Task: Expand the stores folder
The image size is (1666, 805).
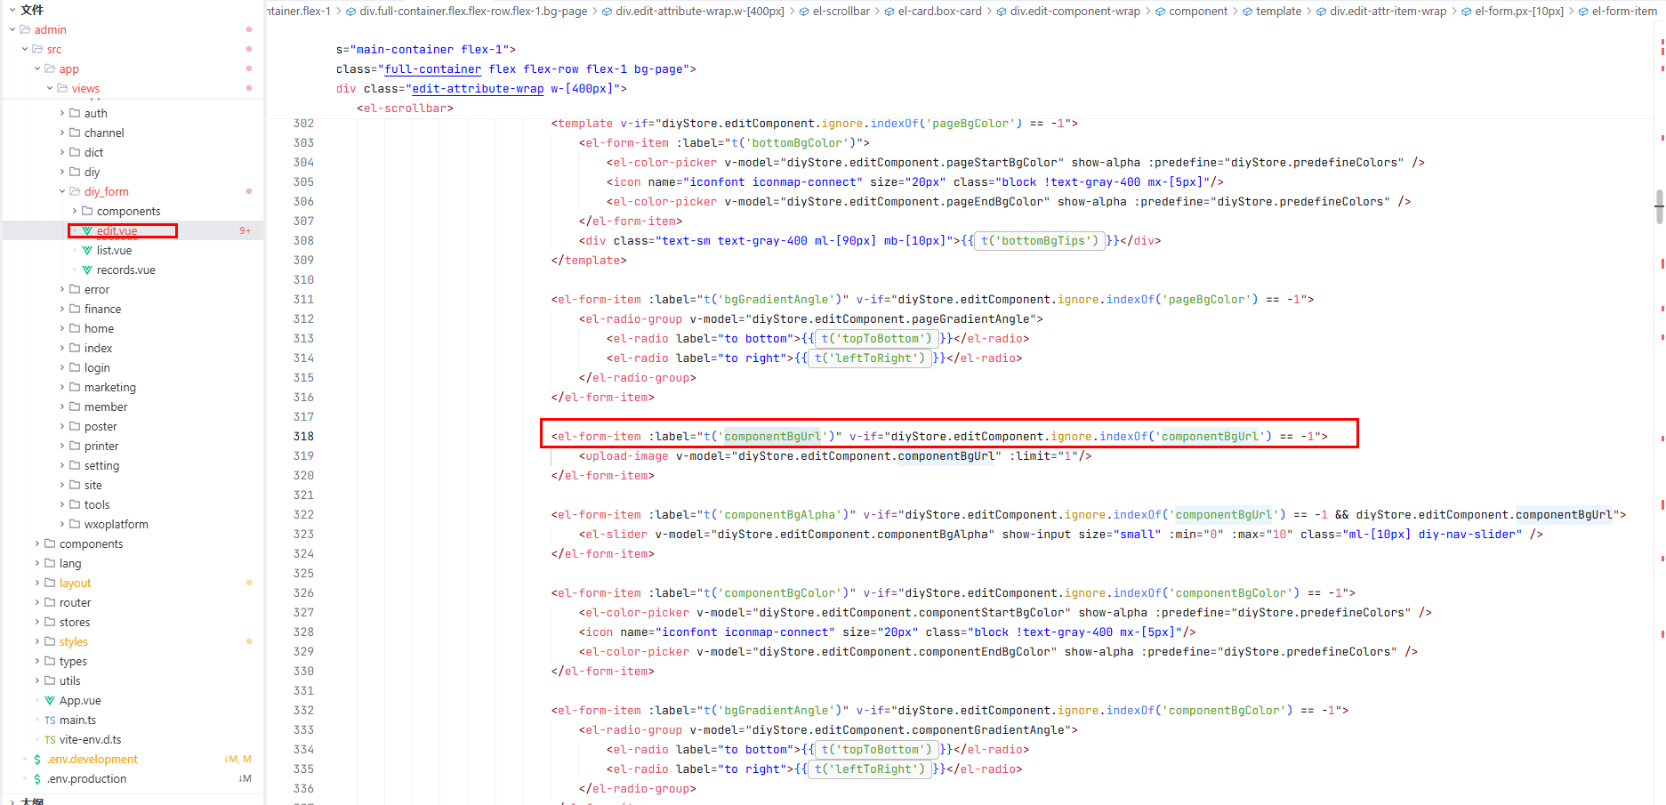Action: (75, 623)
